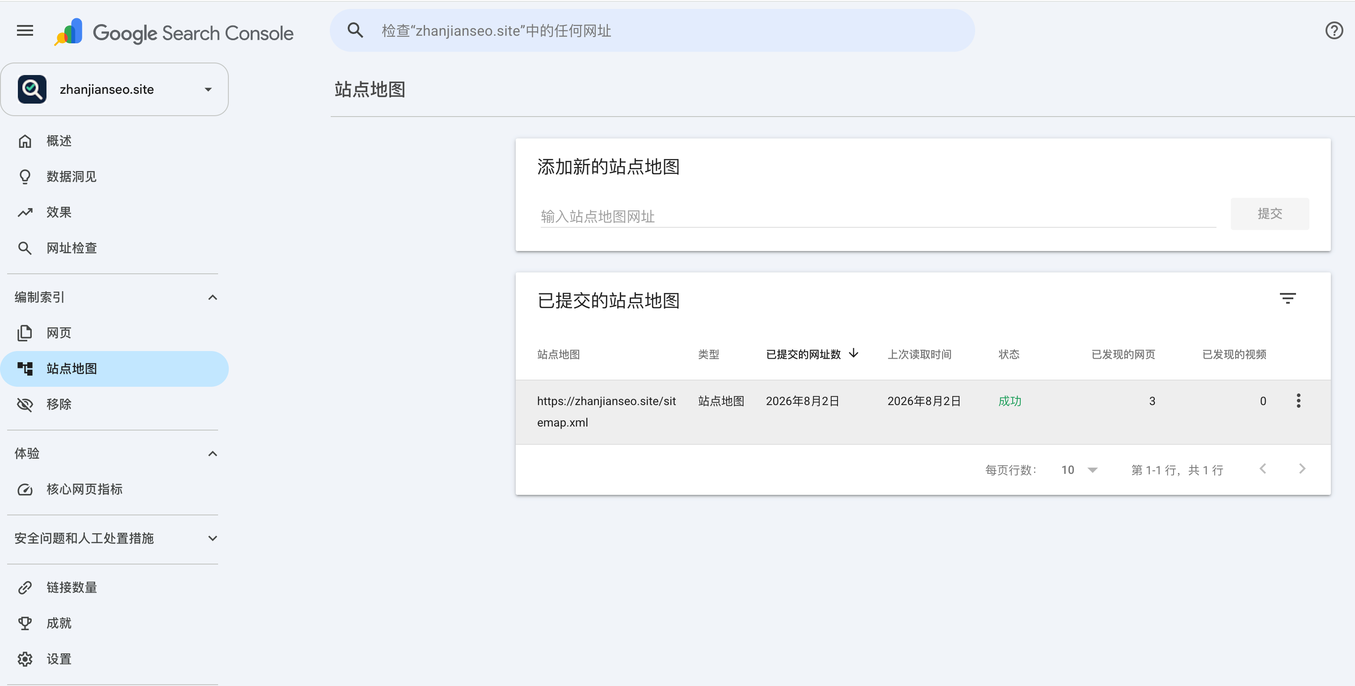The width and height of the screenshot is (1355, 686).
Task: Sort by 已发现的视频 column header
Action: (1234, 354)
